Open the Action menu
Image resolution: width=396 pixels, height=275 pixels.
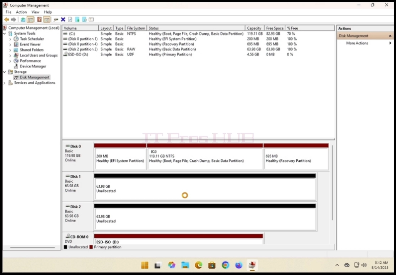(21, 12)
